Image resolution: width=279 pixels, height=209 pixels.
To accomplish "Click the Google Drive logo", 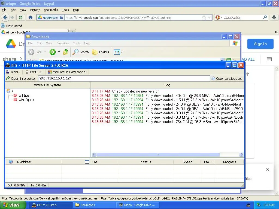I will point(11,44).
